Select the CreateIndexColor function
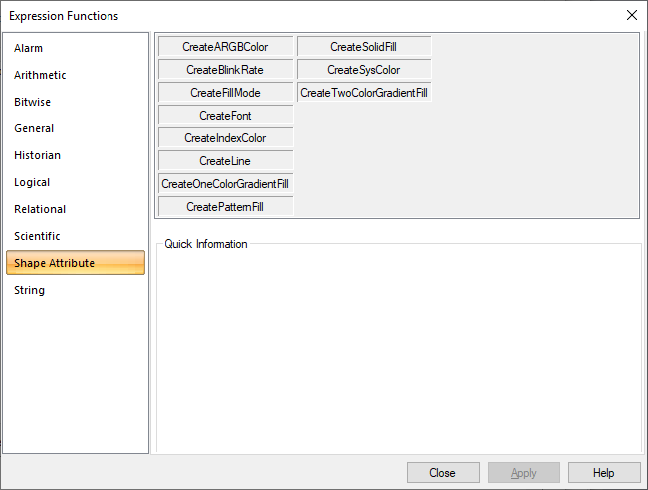The width and height of the screenshot is (648, 490). click(225, 138)
